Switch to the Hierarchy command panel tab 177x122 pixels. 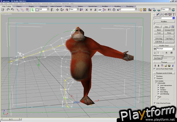click(x=162, y=14)
